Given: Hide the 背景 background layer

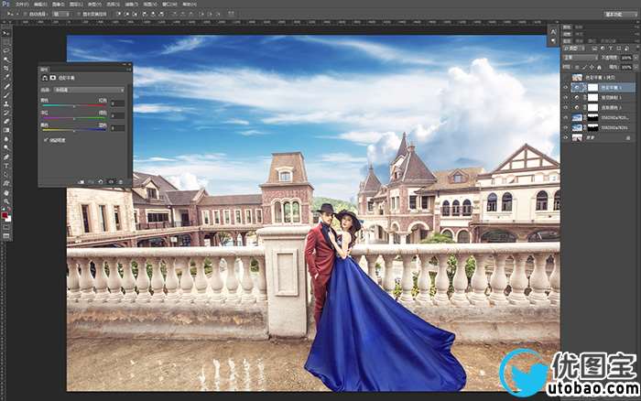Looking at the screenshot, I should [x=566, y=137].
